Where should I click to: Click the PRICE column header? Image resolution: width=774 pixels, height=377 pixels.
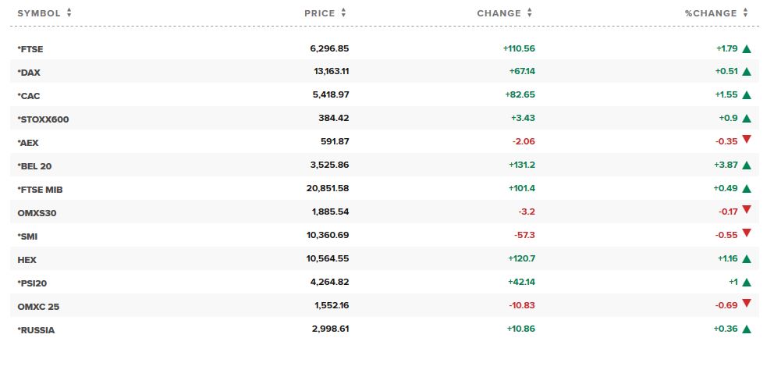click(x=319, y=13)
